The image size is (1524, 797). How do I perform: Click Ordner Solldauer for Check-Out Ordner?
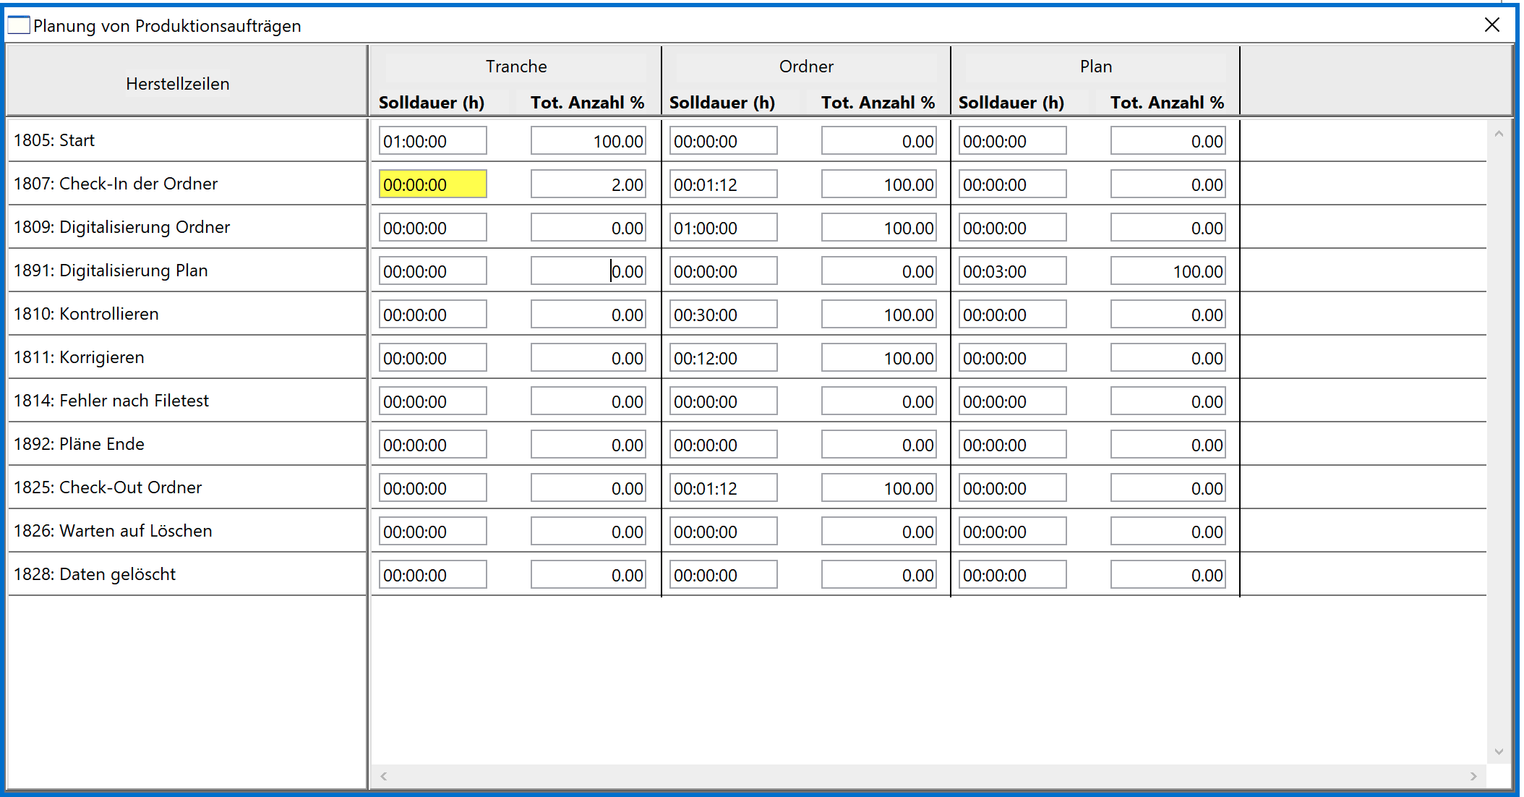[723, 488]
